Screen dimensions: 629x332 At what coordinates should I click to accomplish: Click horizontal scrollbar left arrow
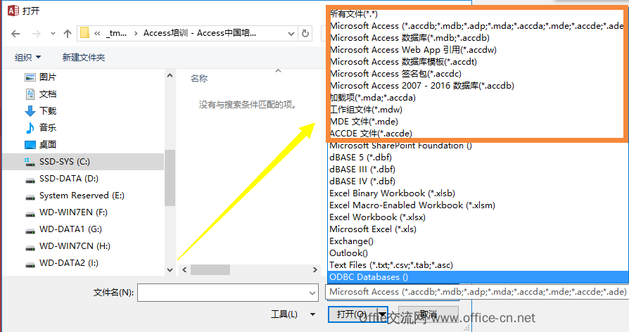184,270
